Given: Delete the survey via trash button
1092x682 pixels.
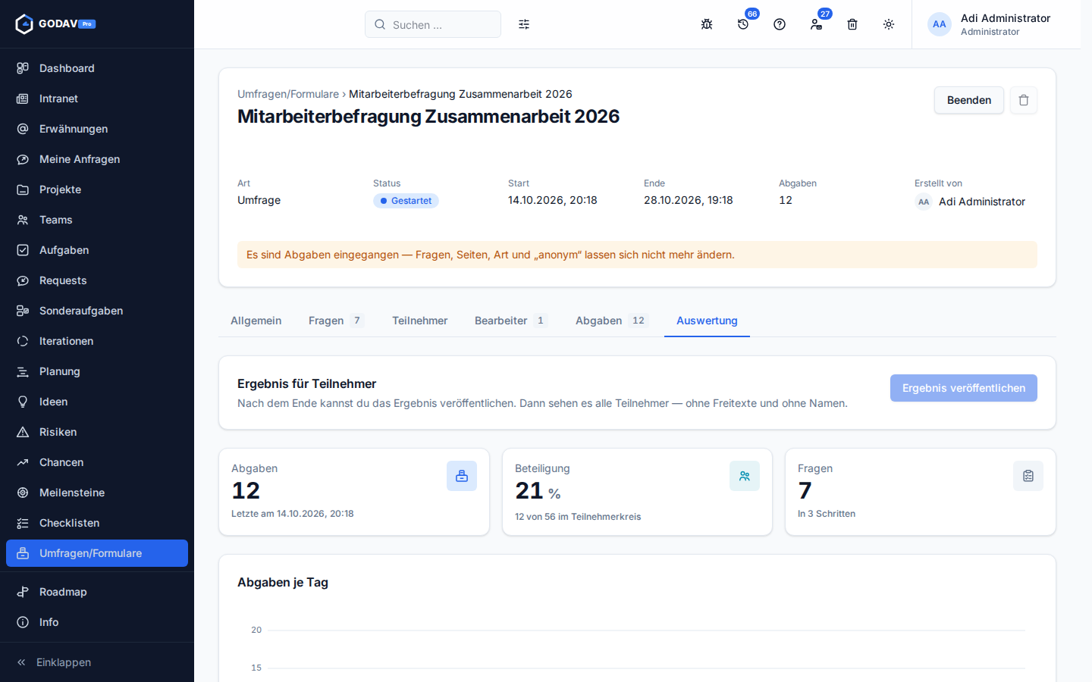Looking at the screenshot, I should pos(1024,100).
